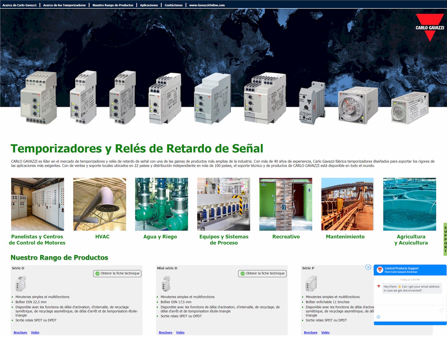Send the chat message with the arrow icon
This screenshot has width=447, height=338.
[441, 311]
